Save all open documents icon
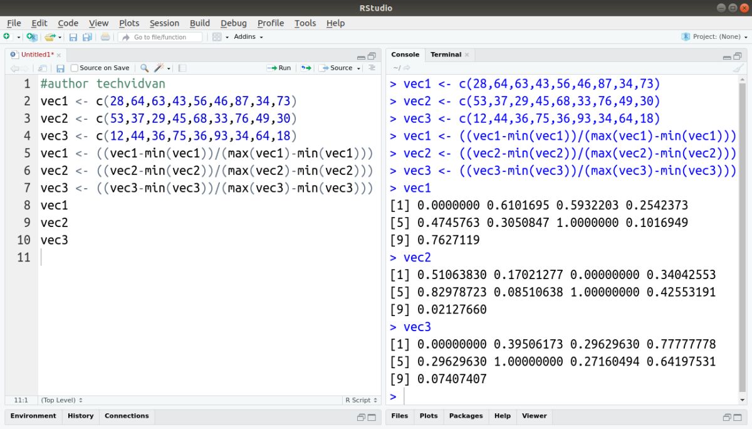Screen dimensions: 752x429 tap(86, 36)
